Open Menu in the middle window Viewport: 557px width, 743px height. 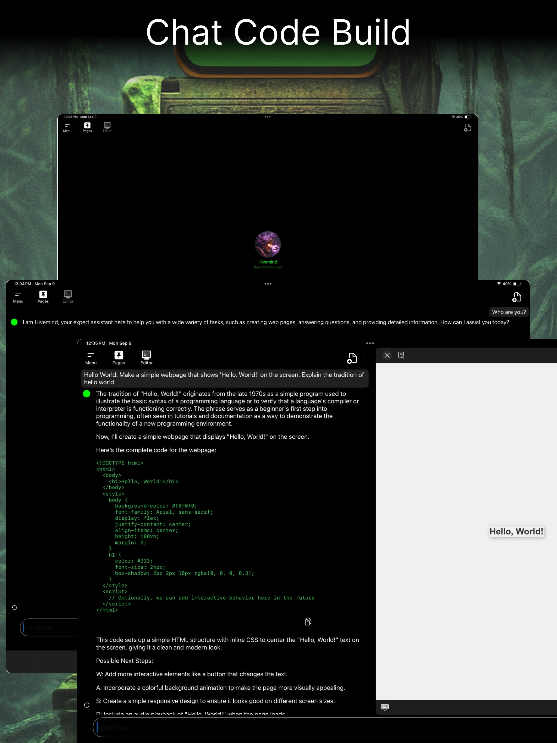click(18, 297)
